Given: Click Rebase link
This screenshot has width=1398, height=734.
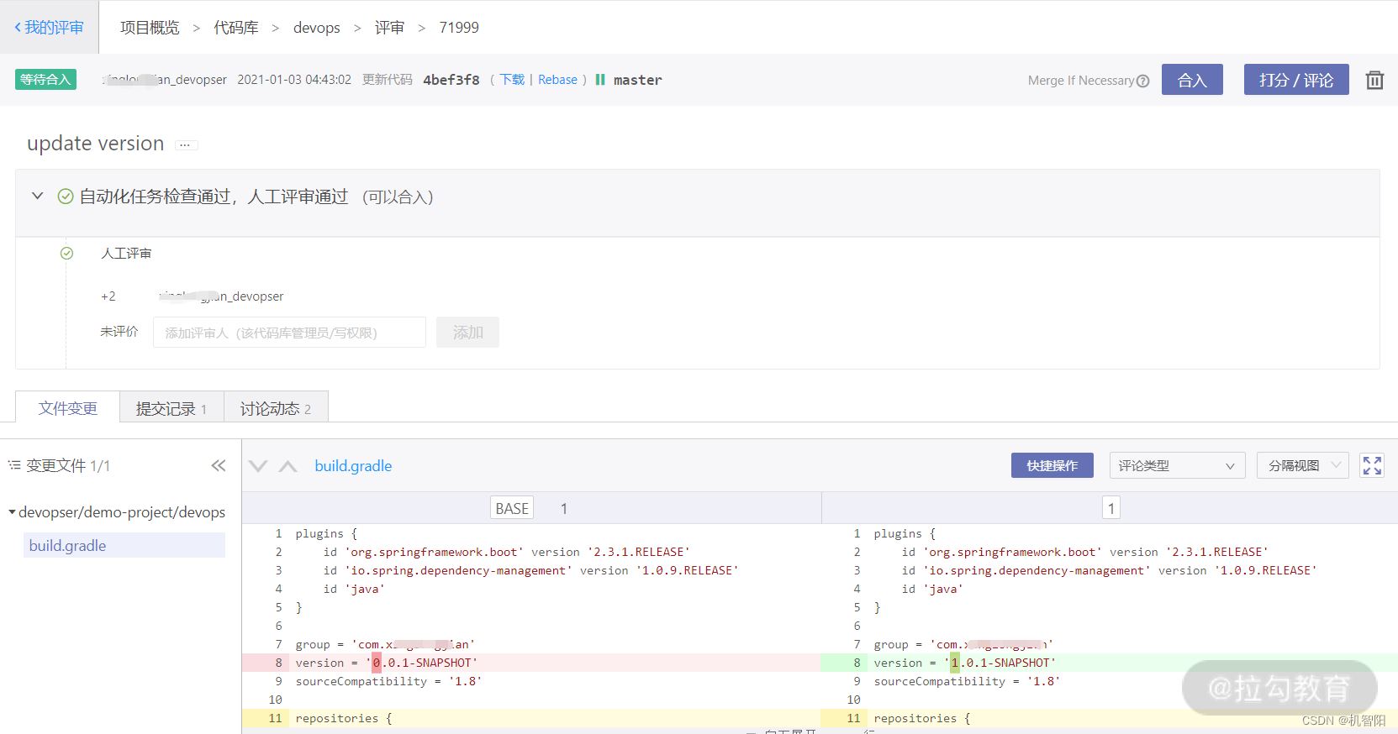Looking at the screenshot, I should [557, 80].
